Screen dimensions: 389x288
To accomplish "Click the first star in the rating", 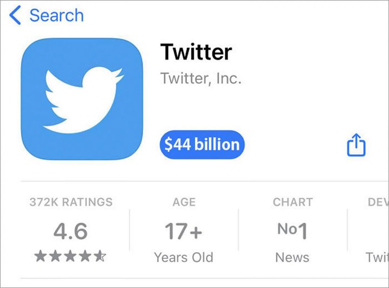I will tap(41, 257).
